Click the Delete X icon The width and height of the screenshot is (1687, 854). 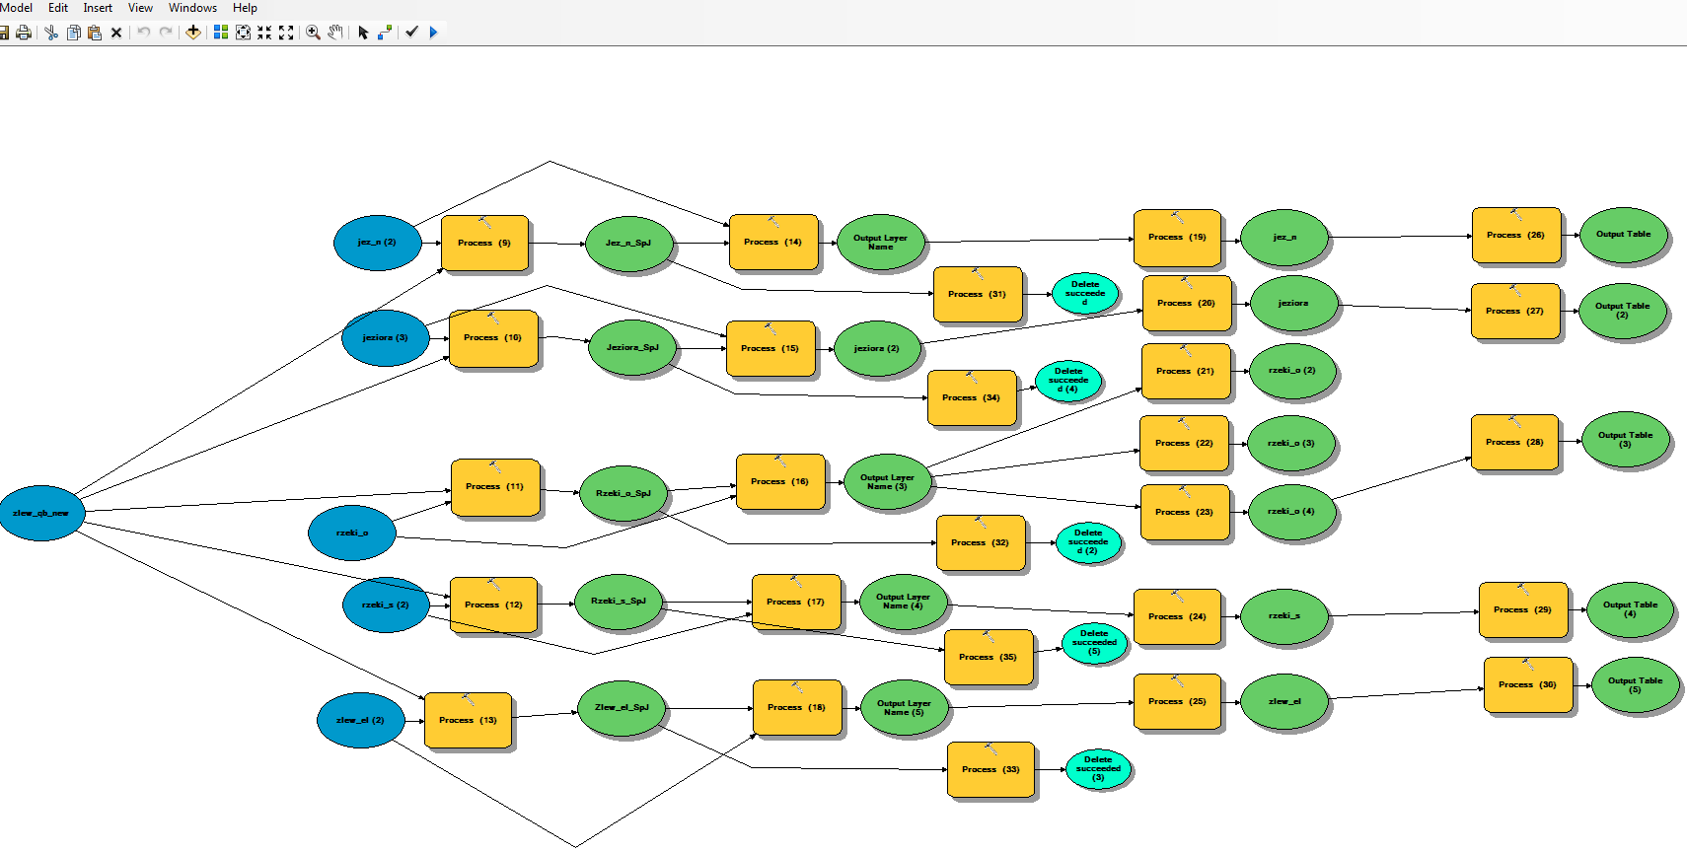click(x=116, y=33)
